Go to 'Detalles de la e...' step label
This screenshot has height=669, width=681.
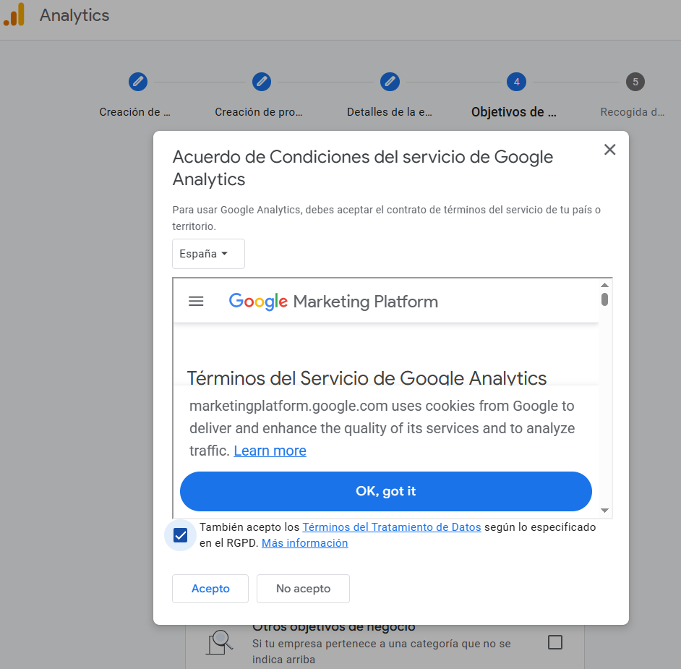coord(390,112)
